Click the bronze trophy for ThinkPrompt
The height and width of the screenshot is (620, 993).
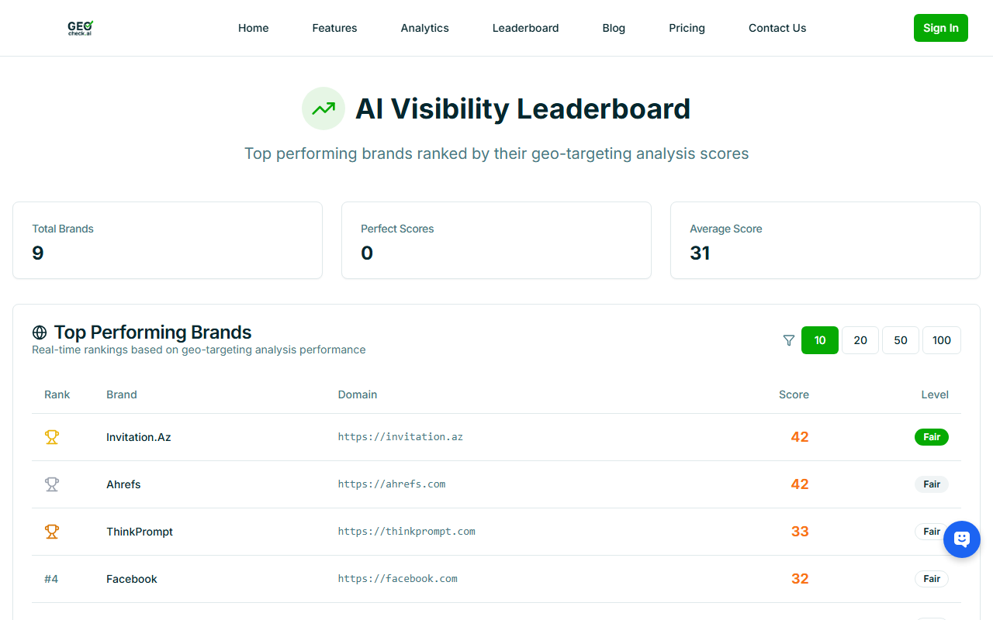pos(52,532)
